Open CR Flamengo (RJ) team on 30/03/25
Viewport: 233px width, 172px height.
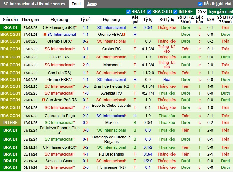pyautogui.click(x=59, y=28)
